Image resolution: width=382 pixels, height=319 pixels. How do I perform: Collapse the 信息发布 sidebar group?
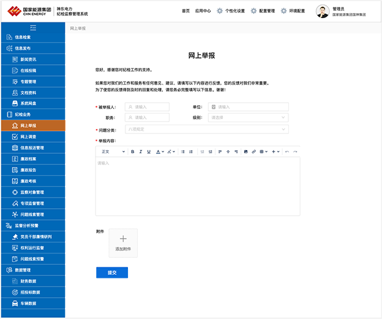[x=33, y=48]
